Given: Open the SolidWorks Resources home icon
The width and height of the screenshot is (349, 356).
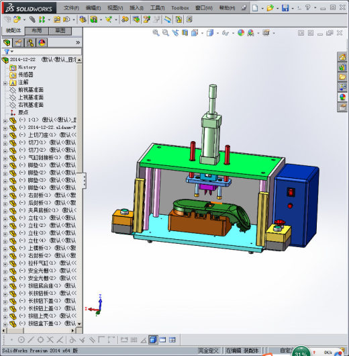Looking at the screenshot, I should 342,57.
